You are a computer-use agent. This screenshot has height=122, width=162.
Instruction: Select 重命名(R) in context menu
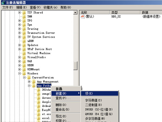click(x=62, y=110)
